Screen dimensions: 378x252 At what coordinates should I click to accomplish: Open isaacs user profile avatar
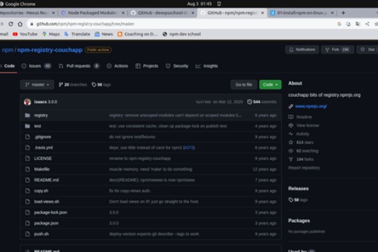(x=28, y=102)
